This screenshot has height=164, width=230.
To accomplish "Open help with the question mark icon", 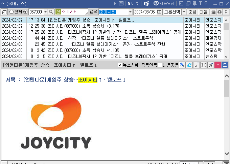I will click(206, 3).
